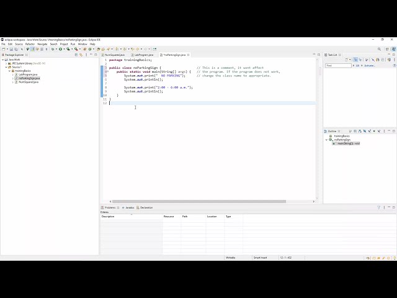Expand NumSquared.java in Package Explorer
Viewport: 397px width, 298px height.
[13, 82]
